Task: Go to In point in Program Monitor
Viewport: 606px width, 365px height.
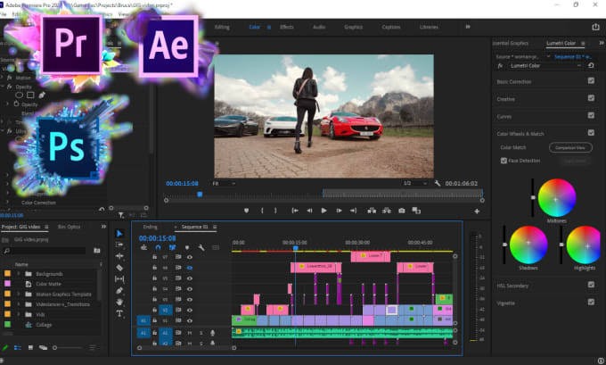Action: click(295, 211)
